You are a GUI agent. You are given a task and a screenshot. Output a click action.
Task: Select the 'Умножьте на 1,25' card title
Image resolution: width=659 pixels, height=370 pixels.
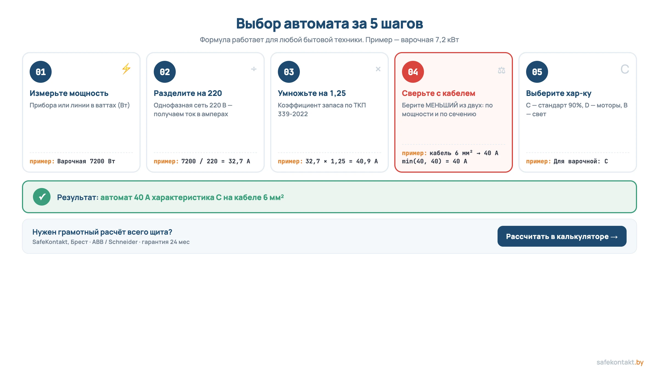point(312,93)
